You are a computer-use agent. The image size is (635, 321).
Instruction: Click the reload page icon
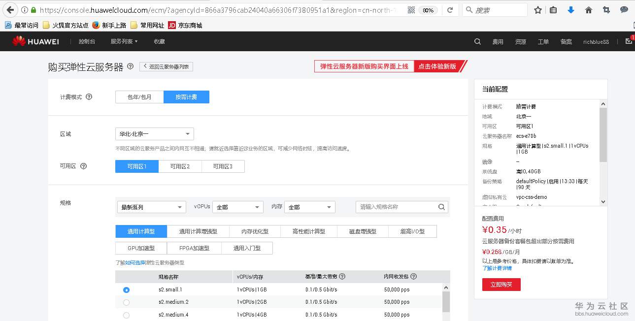click(450, 9)
